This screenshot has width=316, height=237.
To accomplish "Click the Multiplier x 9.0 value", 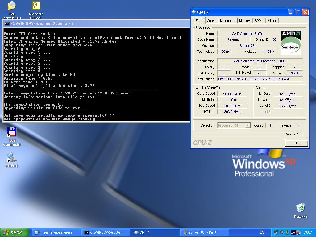I will tap(232, 100).
